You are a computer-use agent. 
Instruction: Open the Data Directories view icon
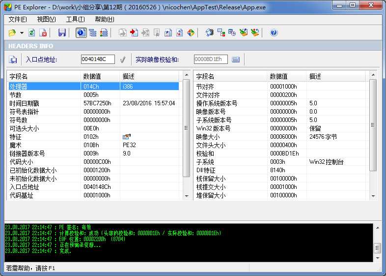click(92, 32)
